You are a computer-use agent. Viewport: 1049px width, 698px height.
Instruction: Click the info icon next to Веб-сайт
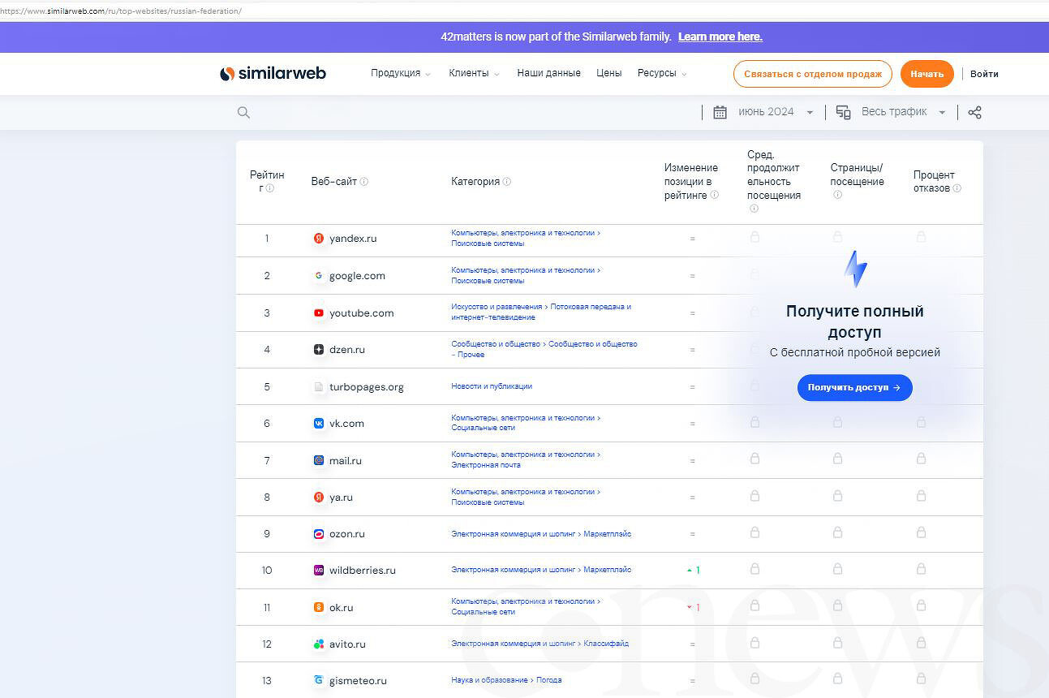click(364, 182)
